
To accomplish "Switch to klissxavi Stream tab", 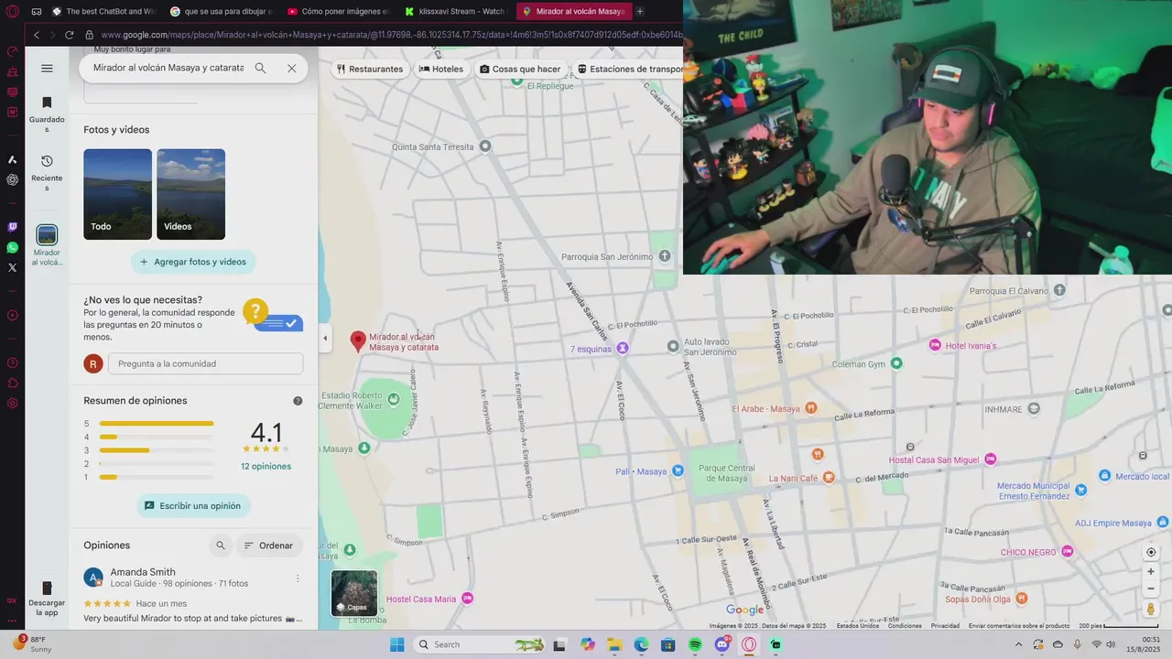I will click(x=455, y=11).
